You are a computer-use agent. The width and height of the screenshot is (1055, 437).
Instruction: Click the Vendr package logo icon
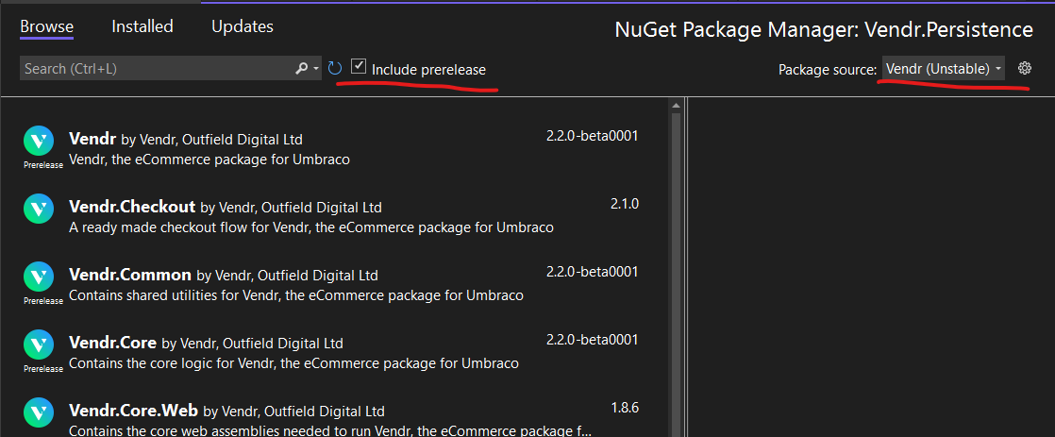39,141
